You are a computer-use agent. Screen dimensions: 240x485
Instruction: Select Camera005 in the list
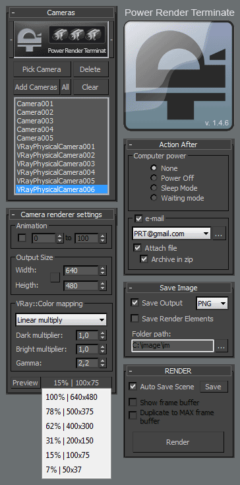61,138
